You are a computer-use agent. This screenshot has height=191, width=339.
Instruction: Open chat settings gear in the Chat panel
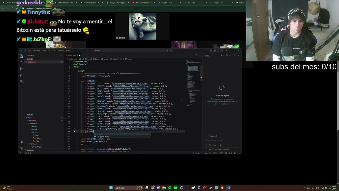tap(227, 55)
